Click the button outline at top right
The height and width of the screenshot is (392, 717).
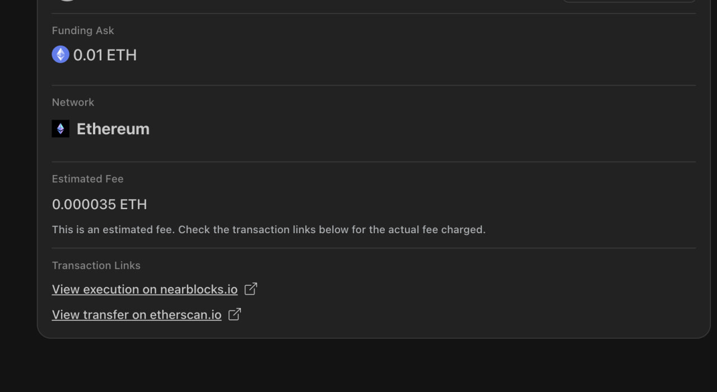[628, 2]
